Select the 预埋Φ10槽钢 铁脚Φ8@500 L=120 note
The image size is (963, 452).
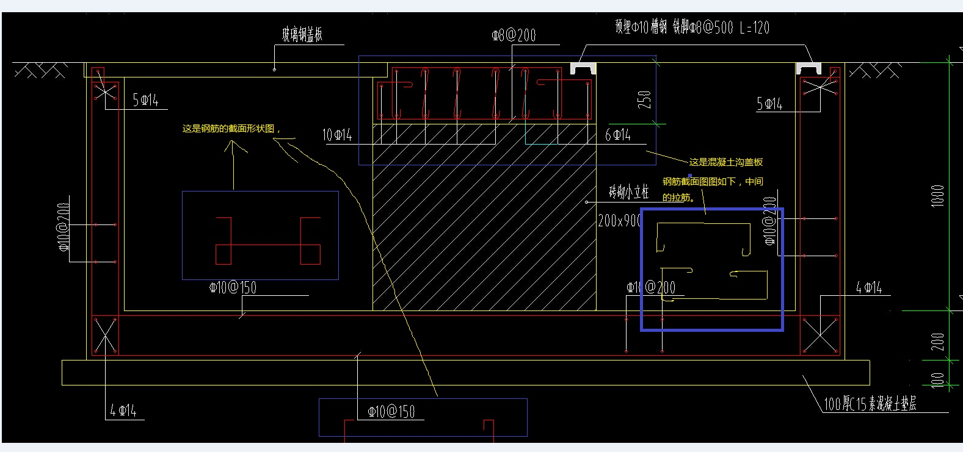(x=692, y=27)
